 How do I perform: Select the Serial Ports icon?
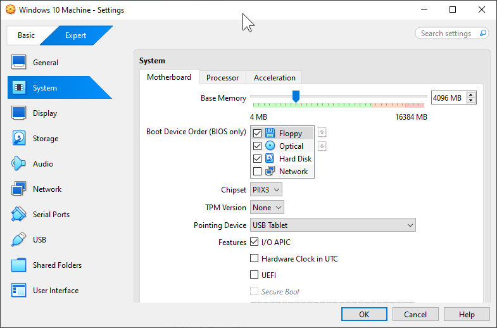pyautogui.click(x=19, y=215)
